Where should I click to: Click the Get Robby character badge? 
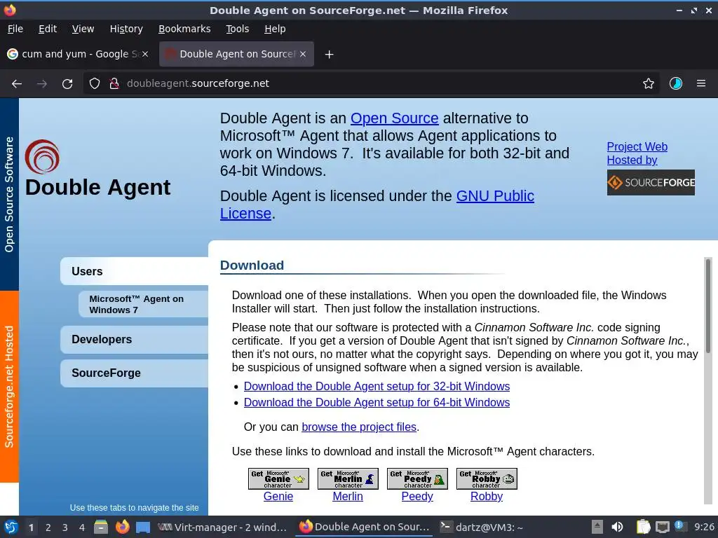tap(487, 478)
